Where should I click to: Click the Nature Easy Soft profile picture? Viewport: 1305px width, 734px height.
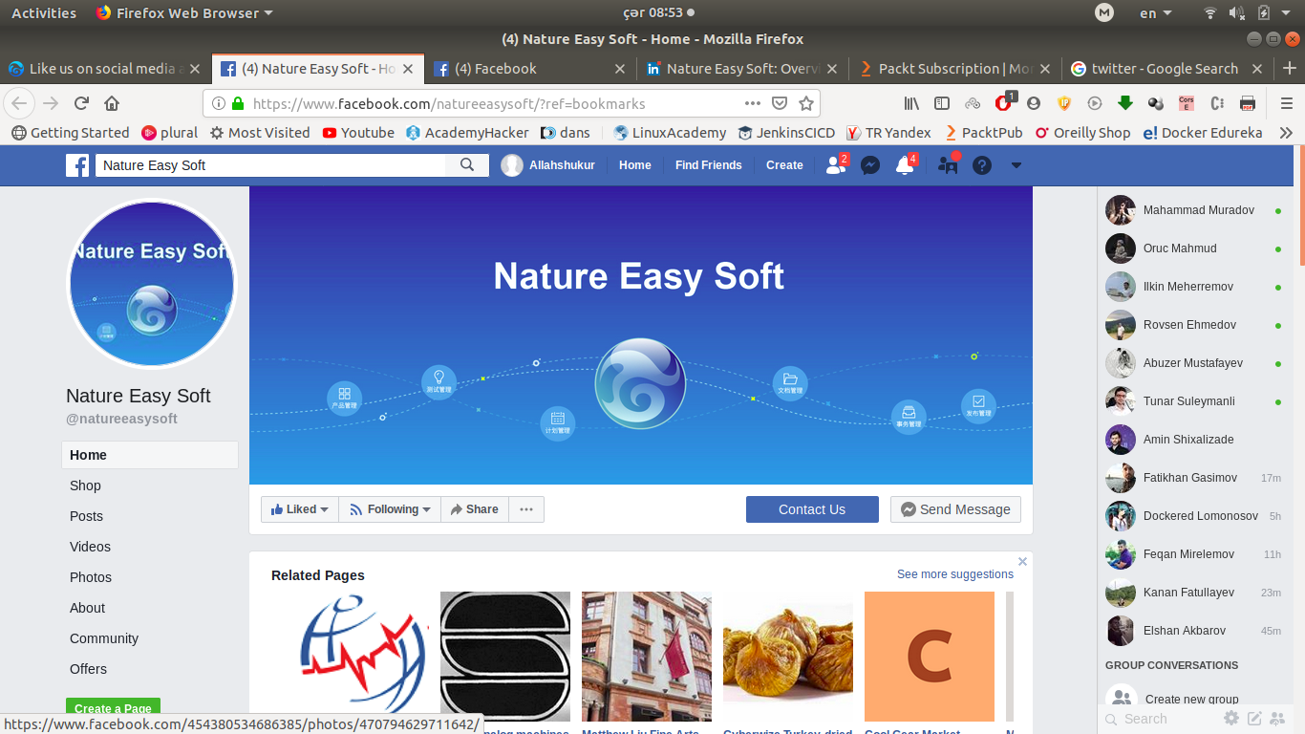152,284
